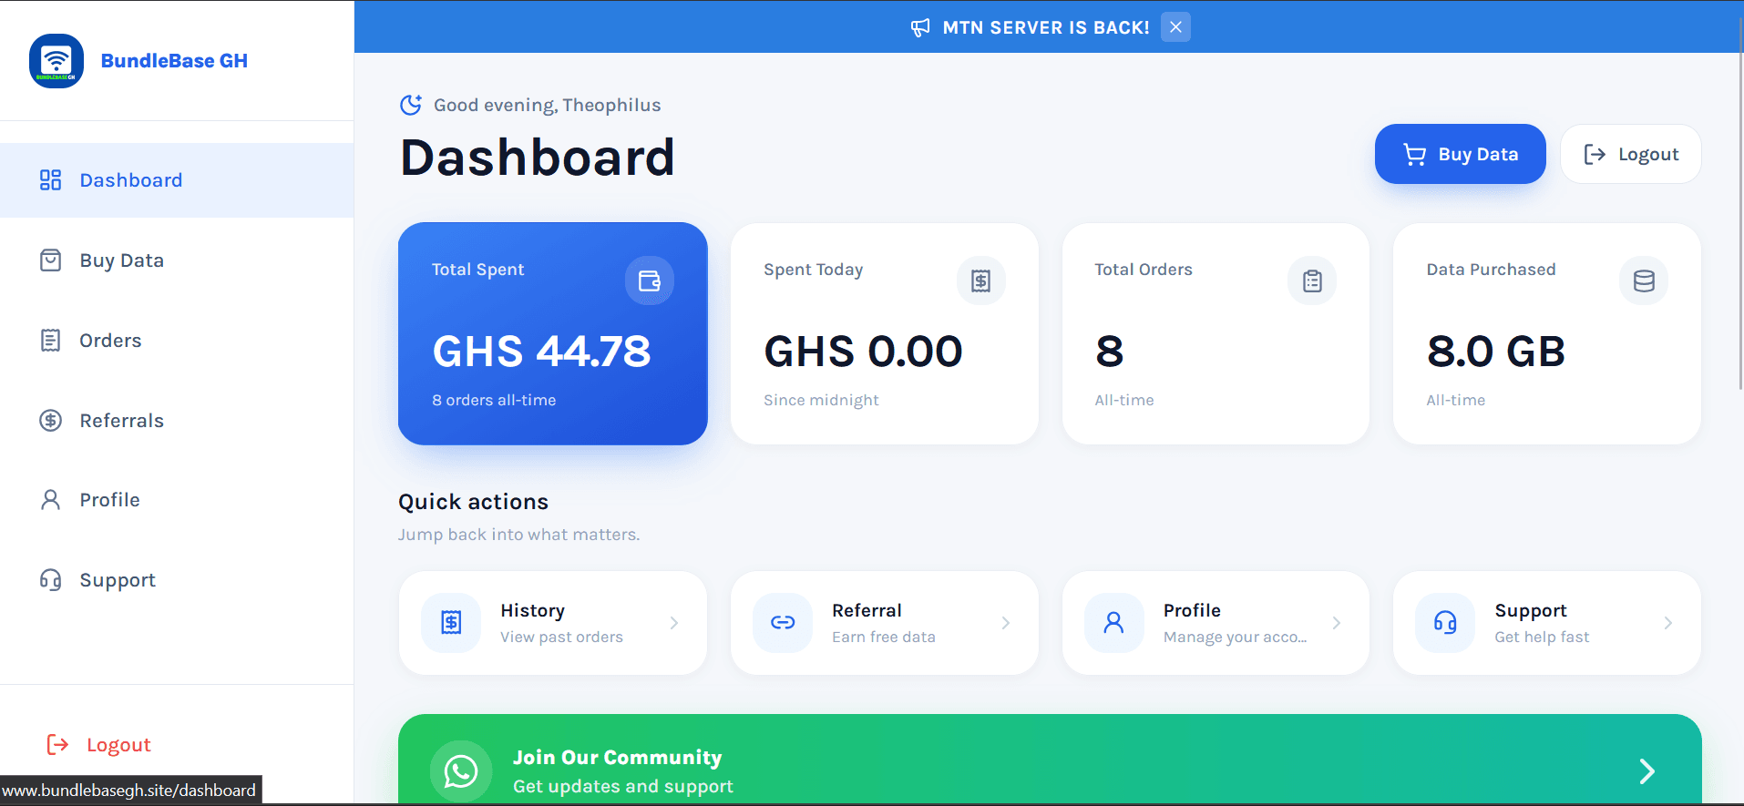The height and width of the screenshot is (806, 1744).
Task: Click the 'MTN SERVER IS BACK!' announcement text
Action: [1046, 27]
